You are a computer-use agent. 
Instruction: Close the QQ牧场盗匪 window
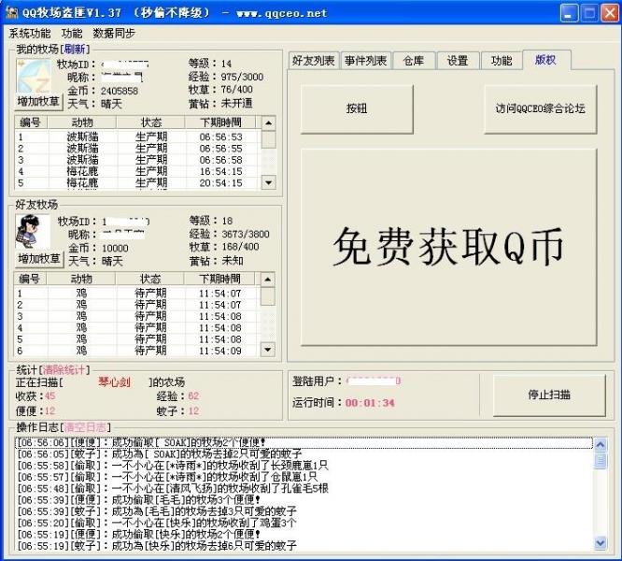point(610,13)
